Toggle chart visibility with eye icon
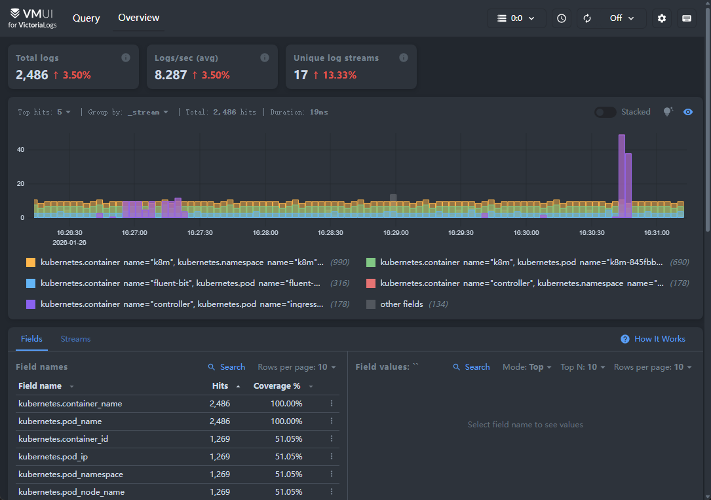The width and height of the screenshot is (711, 500). [688, 112]
